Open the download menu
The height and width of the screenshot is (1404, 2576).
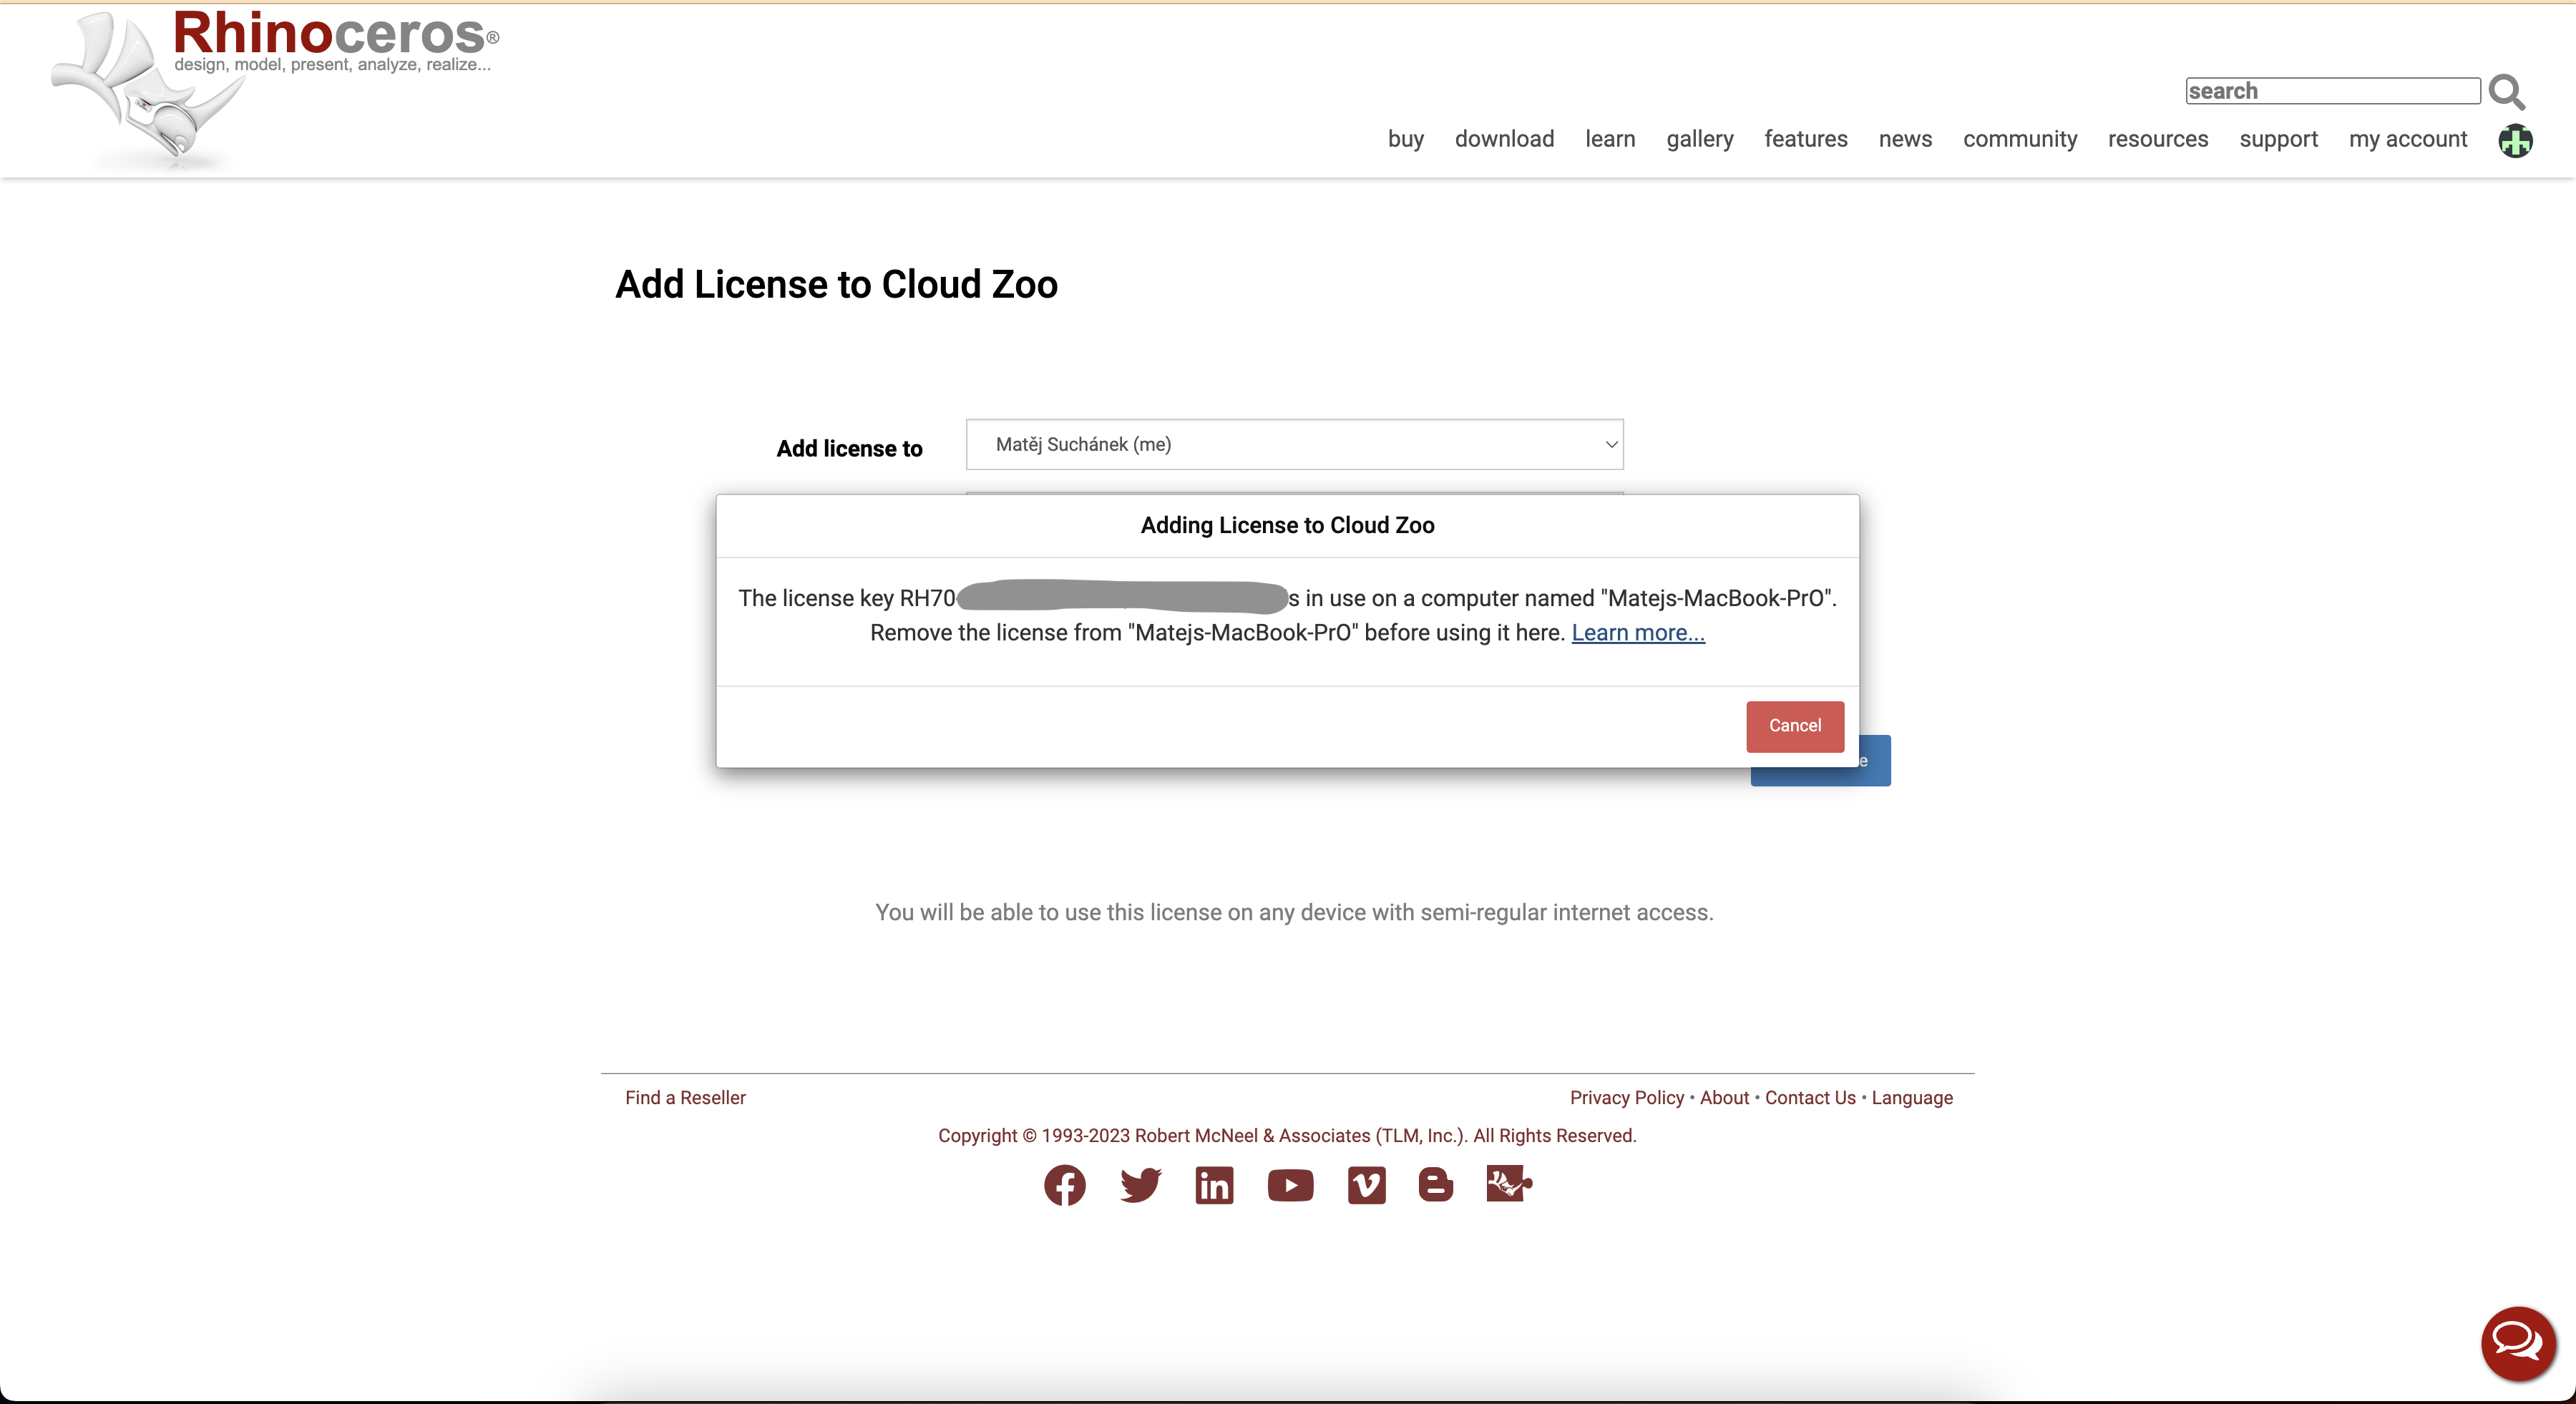tap(1504, 139)
